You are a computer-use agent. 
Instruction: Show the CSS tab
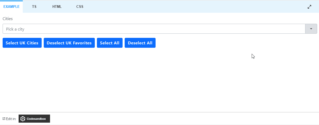click(80, 7)
